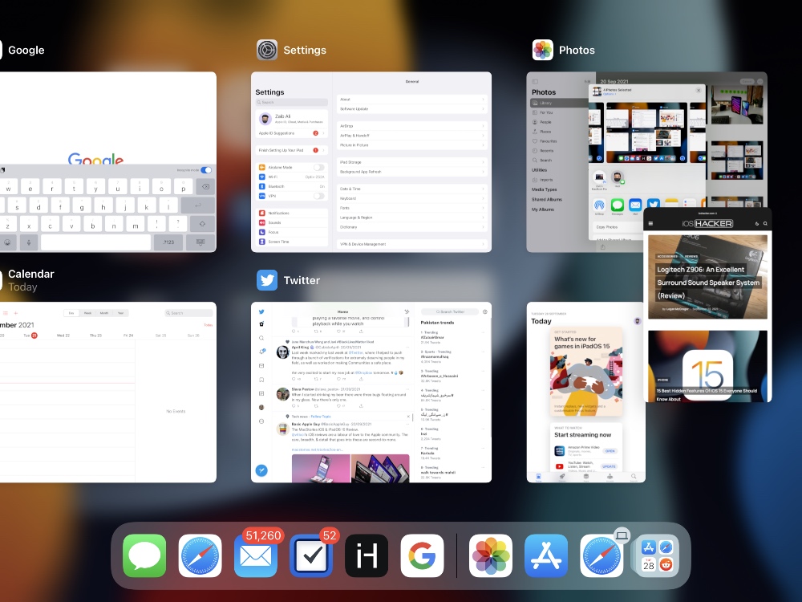Open Photos from the dock
This screenshot has width=802, height=602.
pyautogui.click(x=491, y=555)
